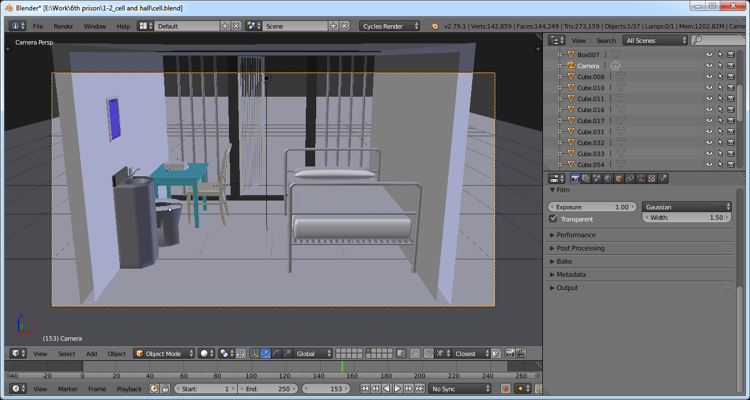Image resolution: width=750 pixels, height=400 pixels.
Task: Disable render visibility for Box007
Action: click(731, 54)
